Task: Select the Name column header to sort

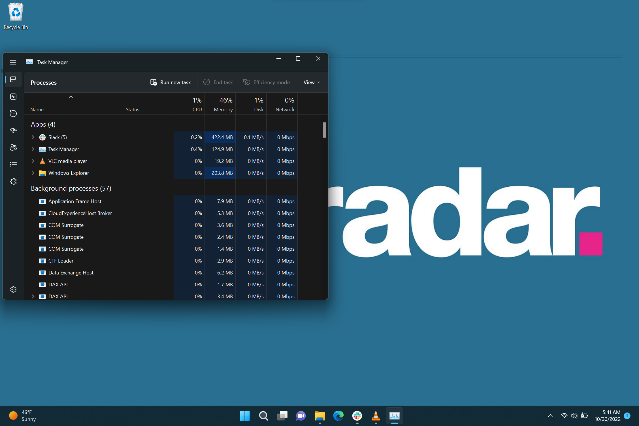Action: coord(37,109)
